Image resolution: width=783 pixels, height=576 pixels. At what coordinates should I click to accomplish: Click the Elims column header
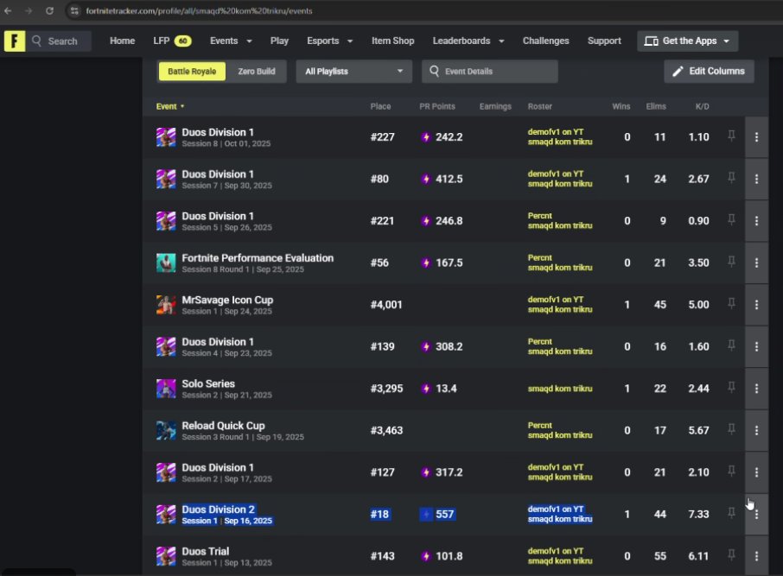tap(656, 106)
